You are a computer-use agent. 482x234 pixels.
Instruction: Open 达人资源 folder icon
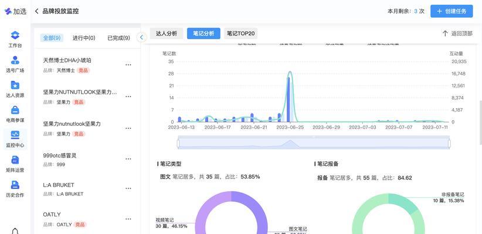[15, 85]
